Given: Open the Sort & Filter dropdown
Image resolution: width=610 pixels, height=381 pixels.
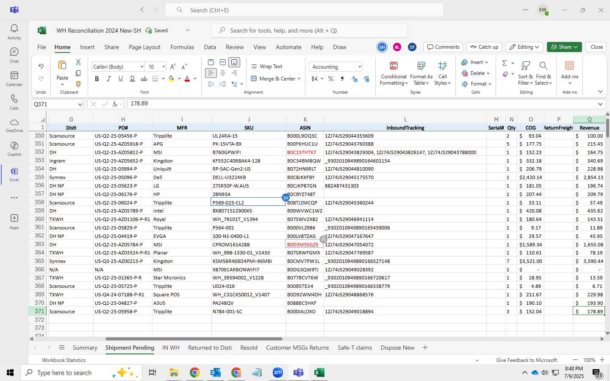Looking at the screenshot, I should pos(525,74).
